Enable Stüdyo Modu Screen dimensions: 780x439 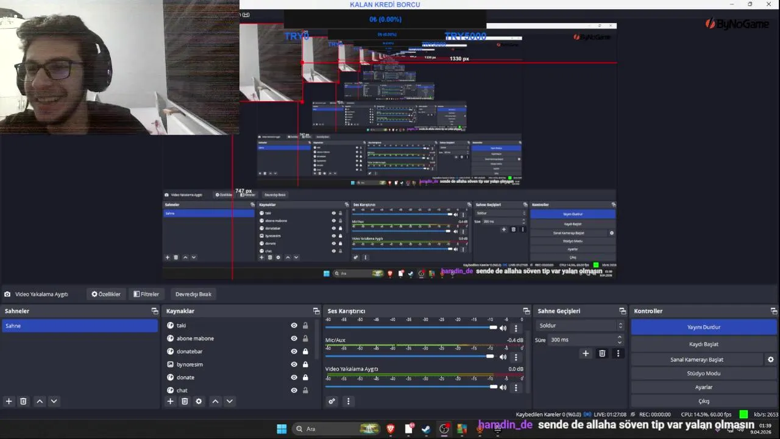(704, 373)
